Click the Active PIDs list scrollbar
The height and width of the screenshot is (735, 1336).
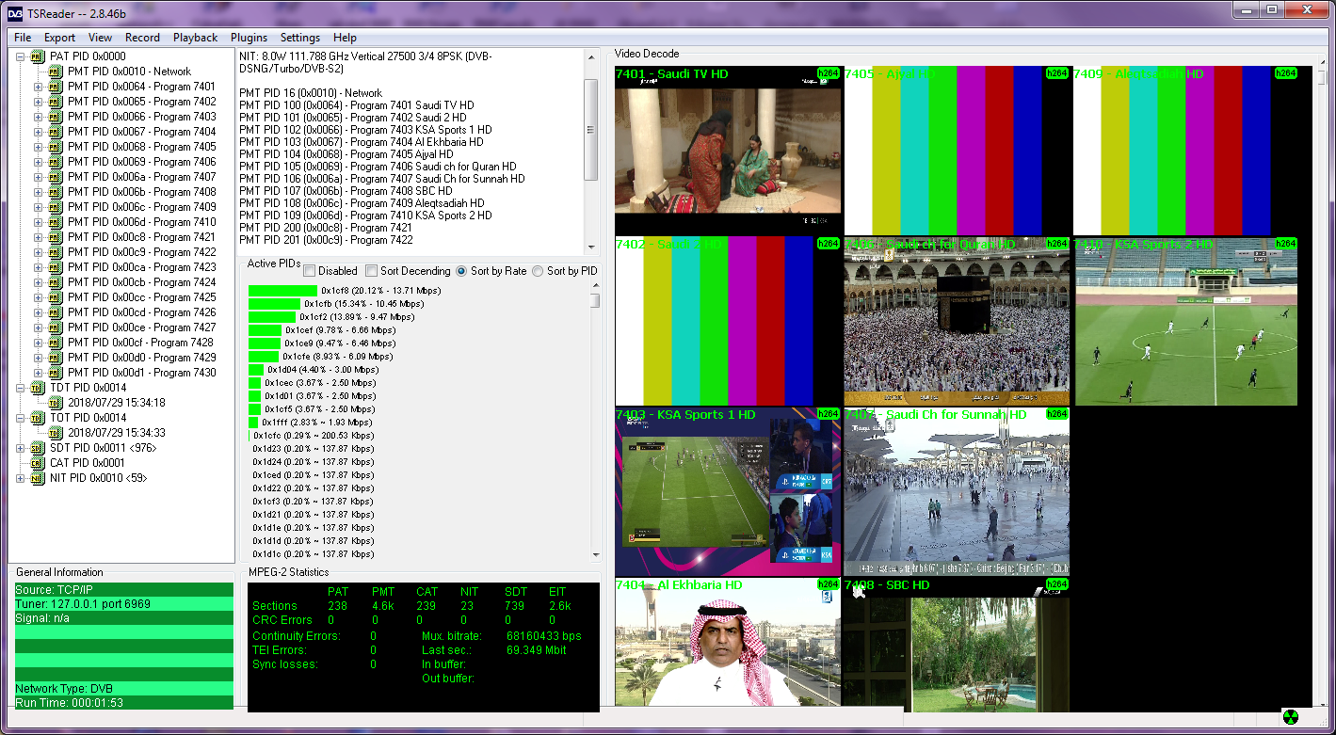[595, 421]
